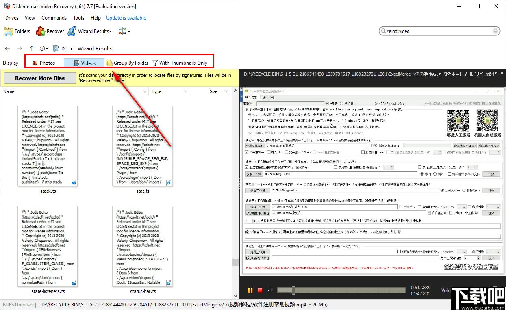Click the Recover toolbar button
This screenshot has height=310, width=506.
point(50,31)
